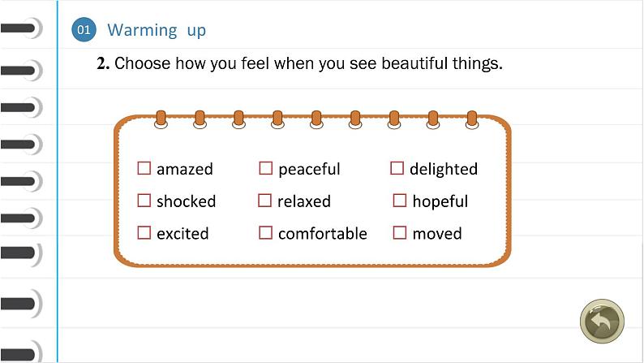Check the delighted checkbox
Screen dimensions: 644x363
click(397, 168)
